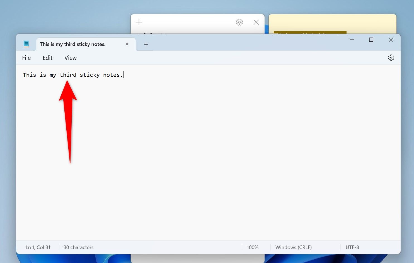Click the 30 characters count in status bar
The image size is (414, 263).
[x=79, y=247]
